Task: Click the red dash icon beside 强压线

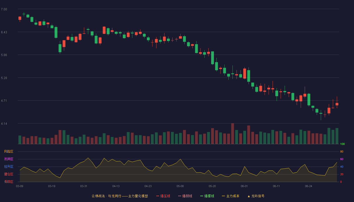Action: pos(158,196)
